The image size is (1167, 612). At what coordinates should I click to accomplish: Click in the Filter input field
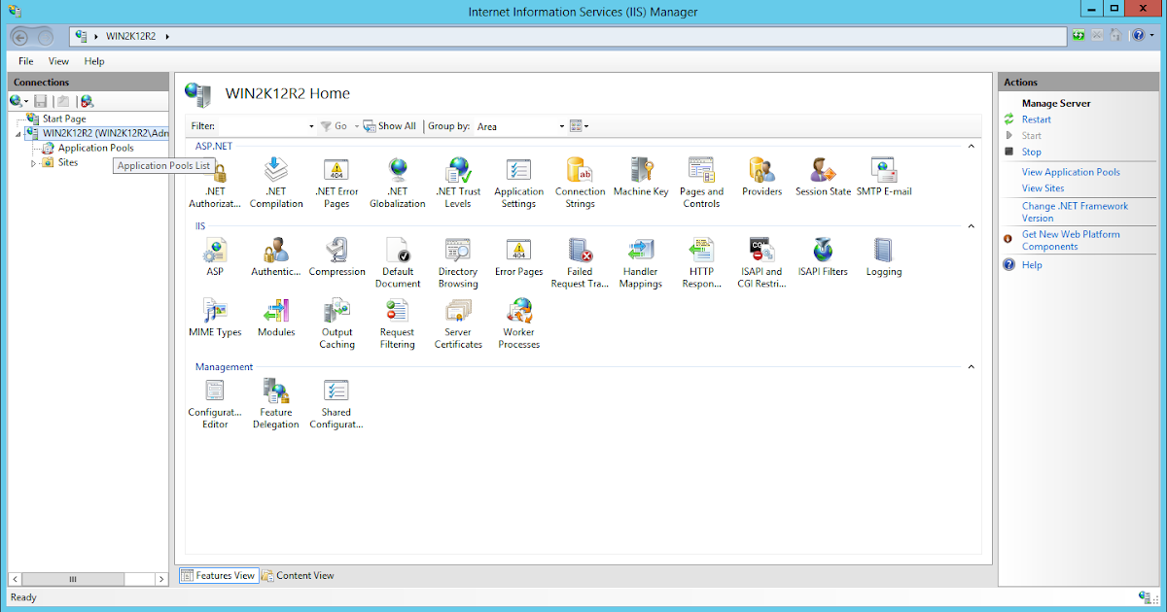(x=262, y=126)
